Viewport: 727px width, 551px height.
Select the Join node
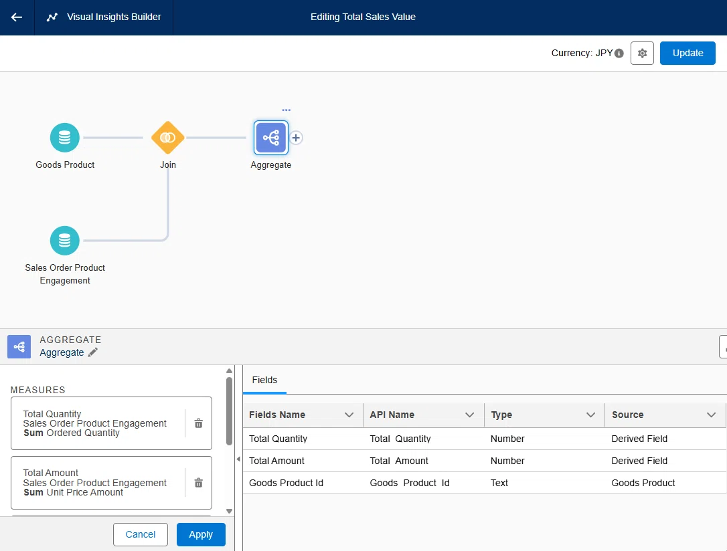[x=168, y=138]
